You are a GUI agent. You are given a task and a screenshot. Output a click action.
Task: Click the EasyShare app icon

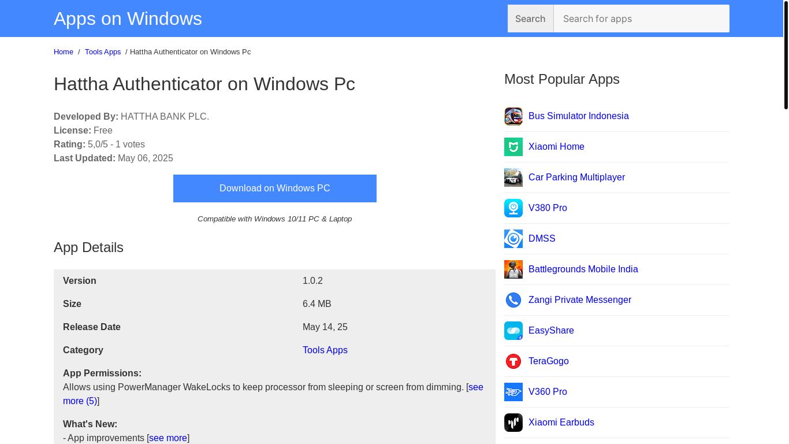pyautogui.click(x=513, y=331)
